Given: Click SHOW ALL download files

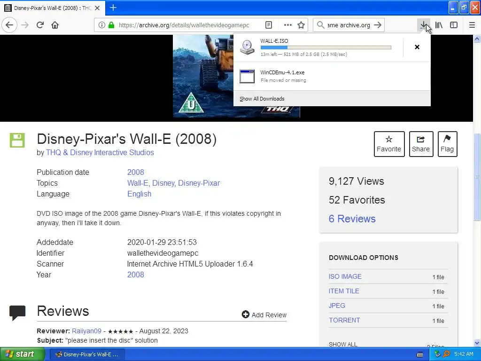Looking at the screenshot, I should click(x=343, y=345).
